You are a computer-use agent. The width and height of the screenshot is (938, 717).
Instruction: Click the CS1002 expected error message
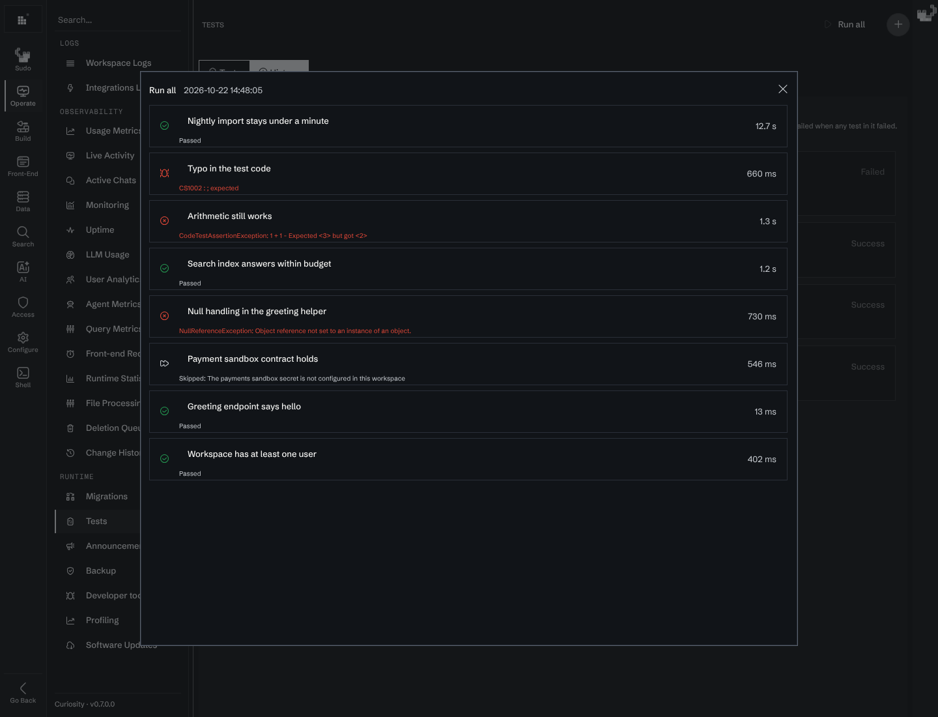point(209,188)
